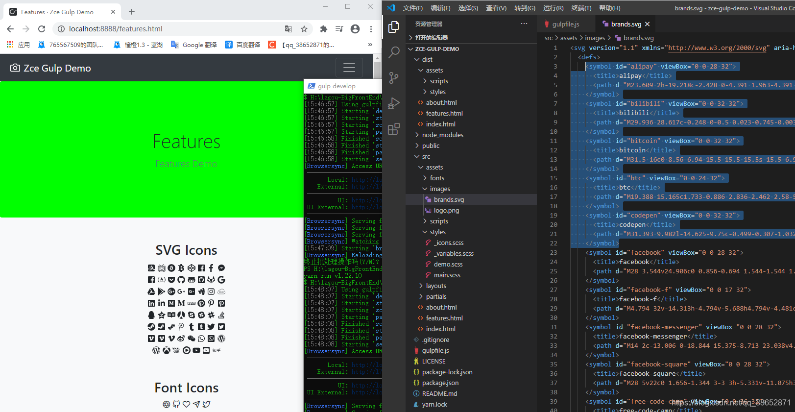The height and width of the screenshot is (412, 795).
Task: Open the w3.org SVG namespace link
Action: click(x=717, y=48)
